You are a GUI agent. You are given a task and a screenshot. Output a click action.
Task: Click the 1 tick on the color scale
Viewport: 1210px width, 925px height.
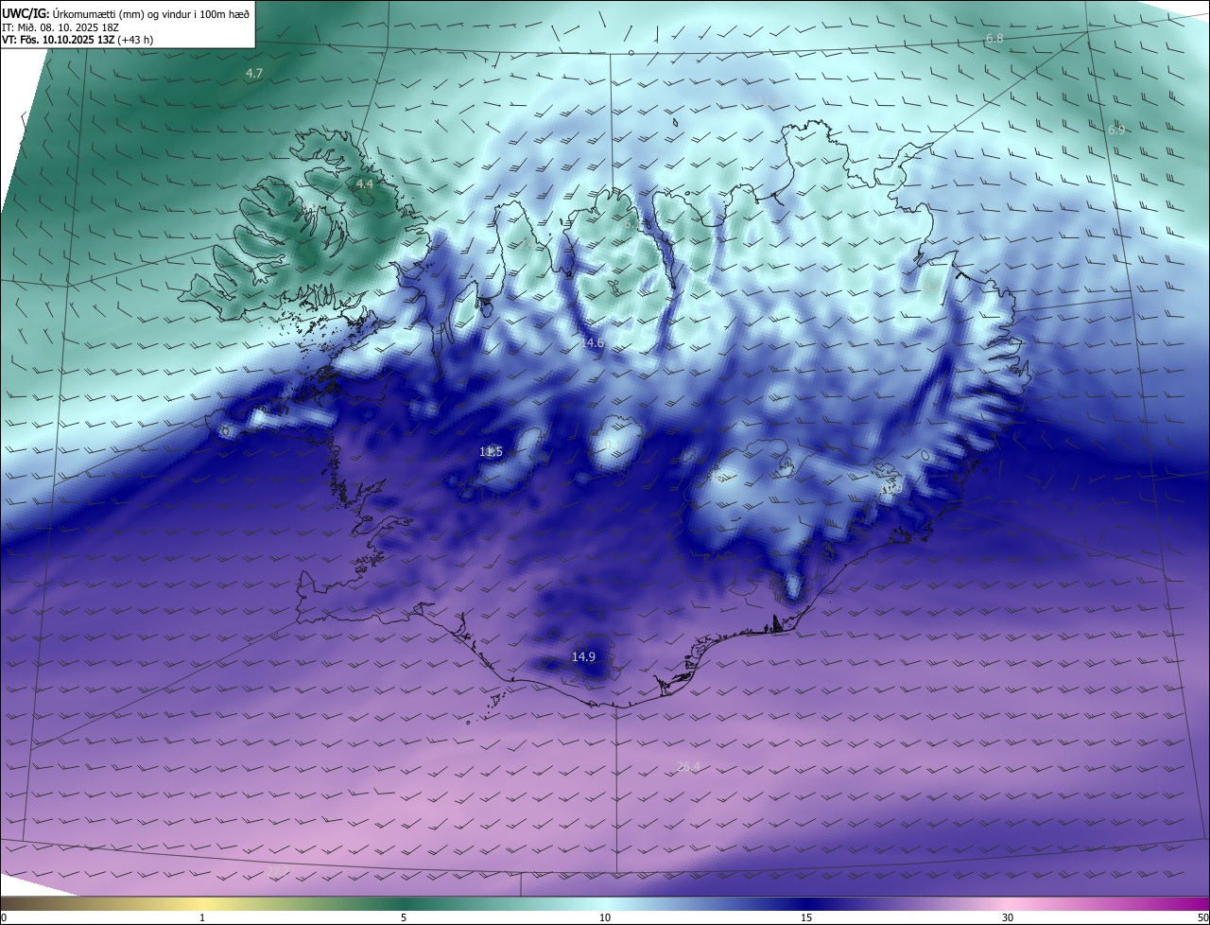[x=202, y=917]
